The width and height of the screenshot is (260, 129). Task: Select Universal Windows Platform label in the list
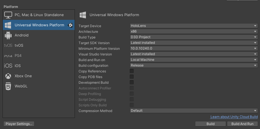pos(40,25)
